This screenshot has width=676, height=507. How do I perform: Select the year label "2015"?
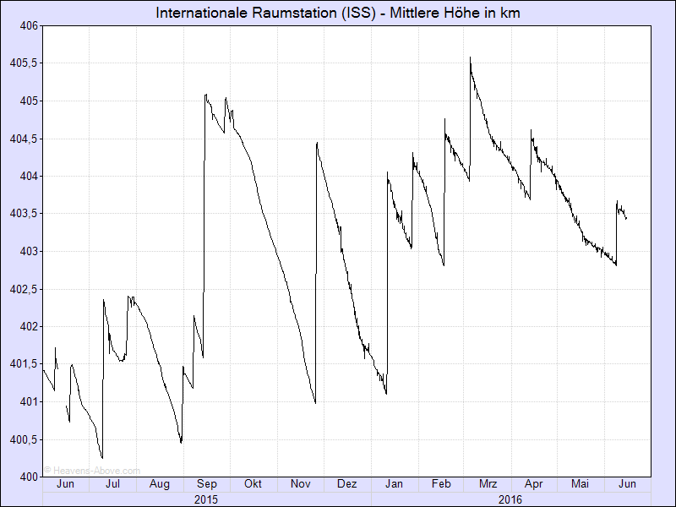(206, 499)
